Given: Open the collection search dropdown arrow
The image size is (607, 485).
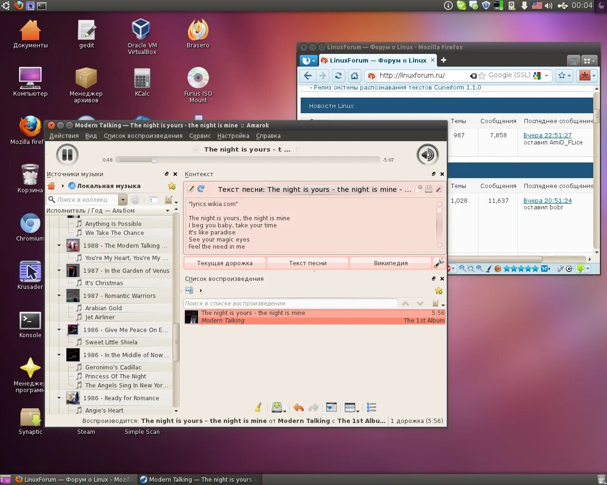Looking at the screenshot, I should point(123,200).
